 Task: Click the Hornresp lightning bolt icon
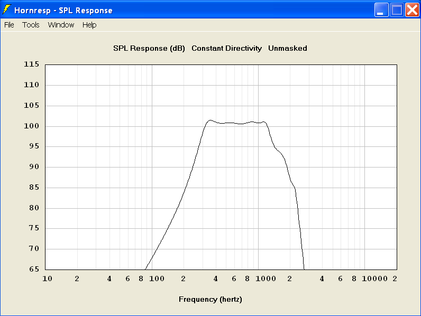7,10
